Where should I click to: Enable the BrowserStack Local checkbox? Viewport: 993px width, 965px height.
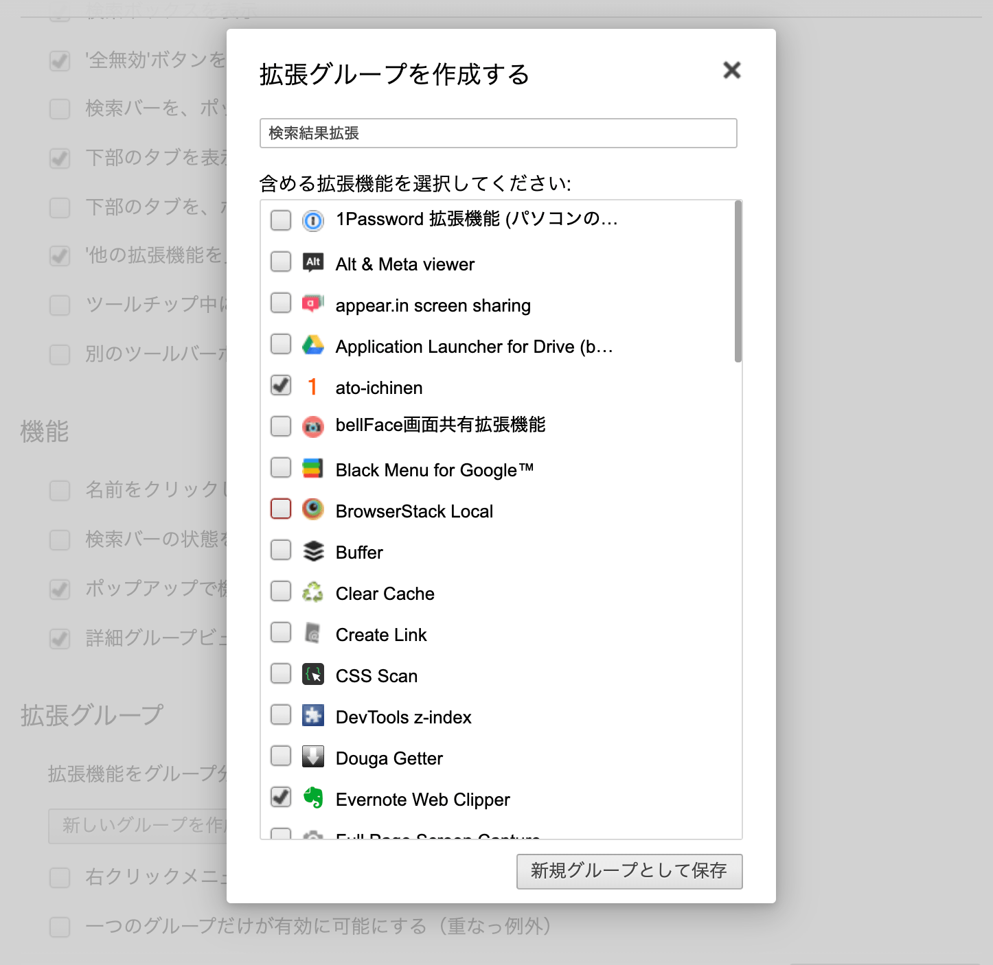(x=280, y=509)
